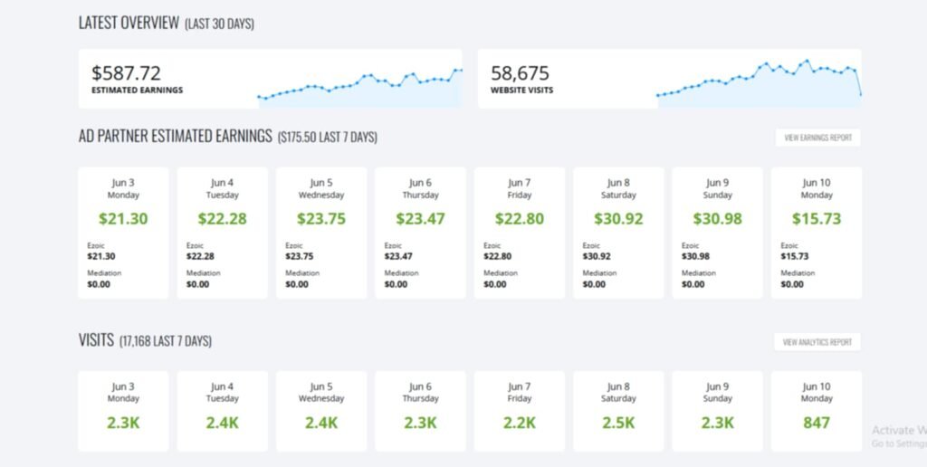Click the Saturday $30.92 earnings amount
Image resolution: width=927 pixels, height=467 pixels.
click(x=618, y=218)
